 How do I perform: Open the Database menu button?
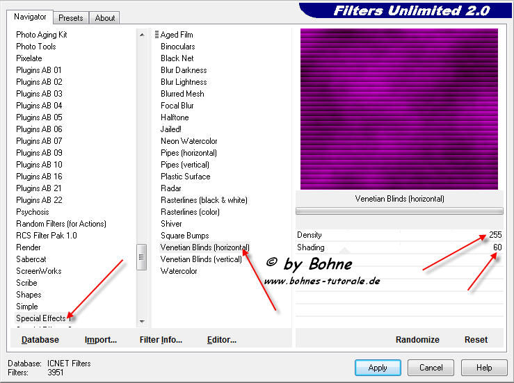(x=40, y=340)
